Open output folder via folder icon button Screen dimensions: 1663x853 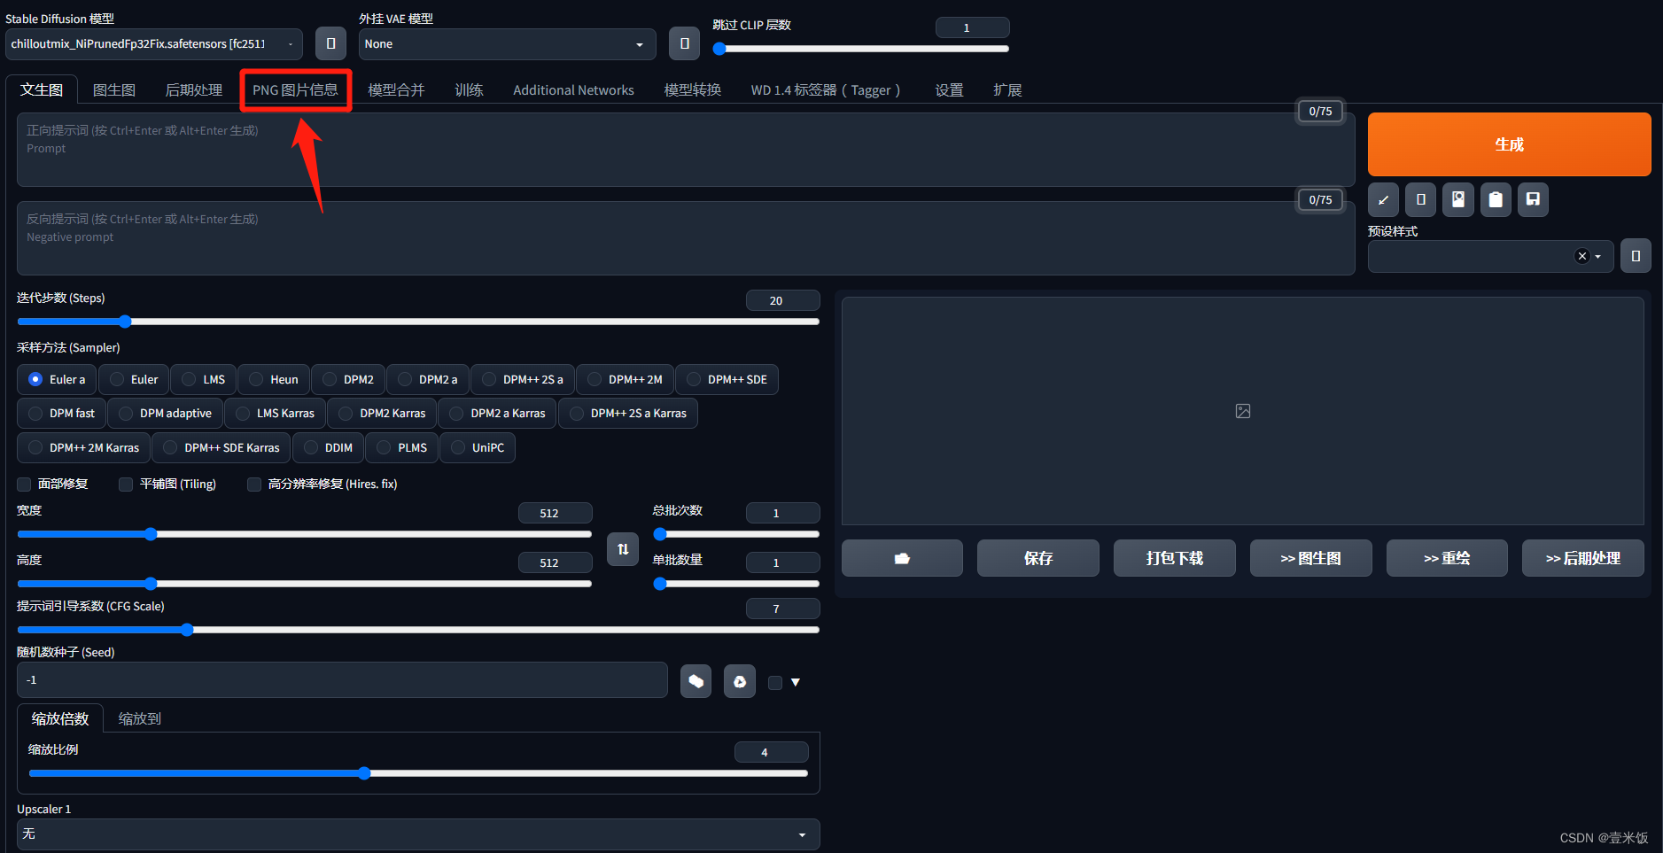click(x=902, y=558)
